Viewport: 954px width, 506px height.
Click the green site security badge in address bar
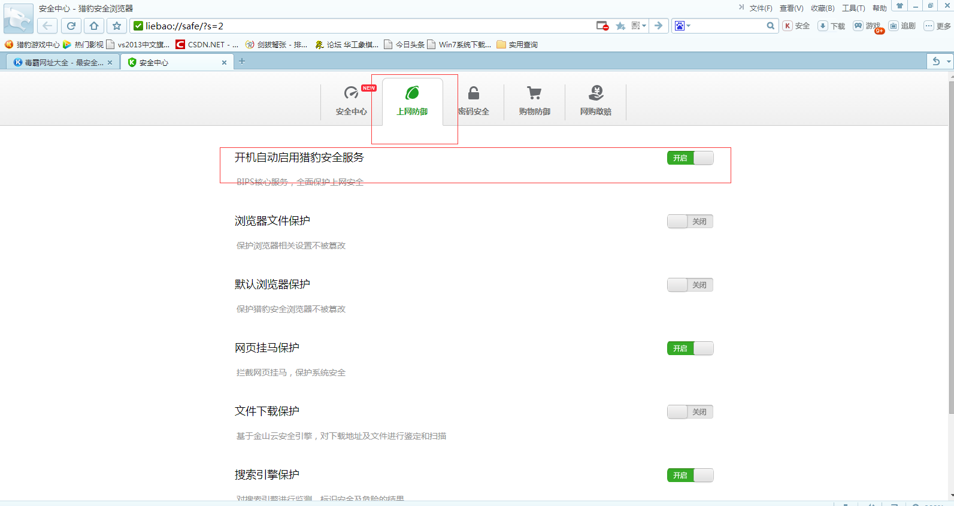138,26
